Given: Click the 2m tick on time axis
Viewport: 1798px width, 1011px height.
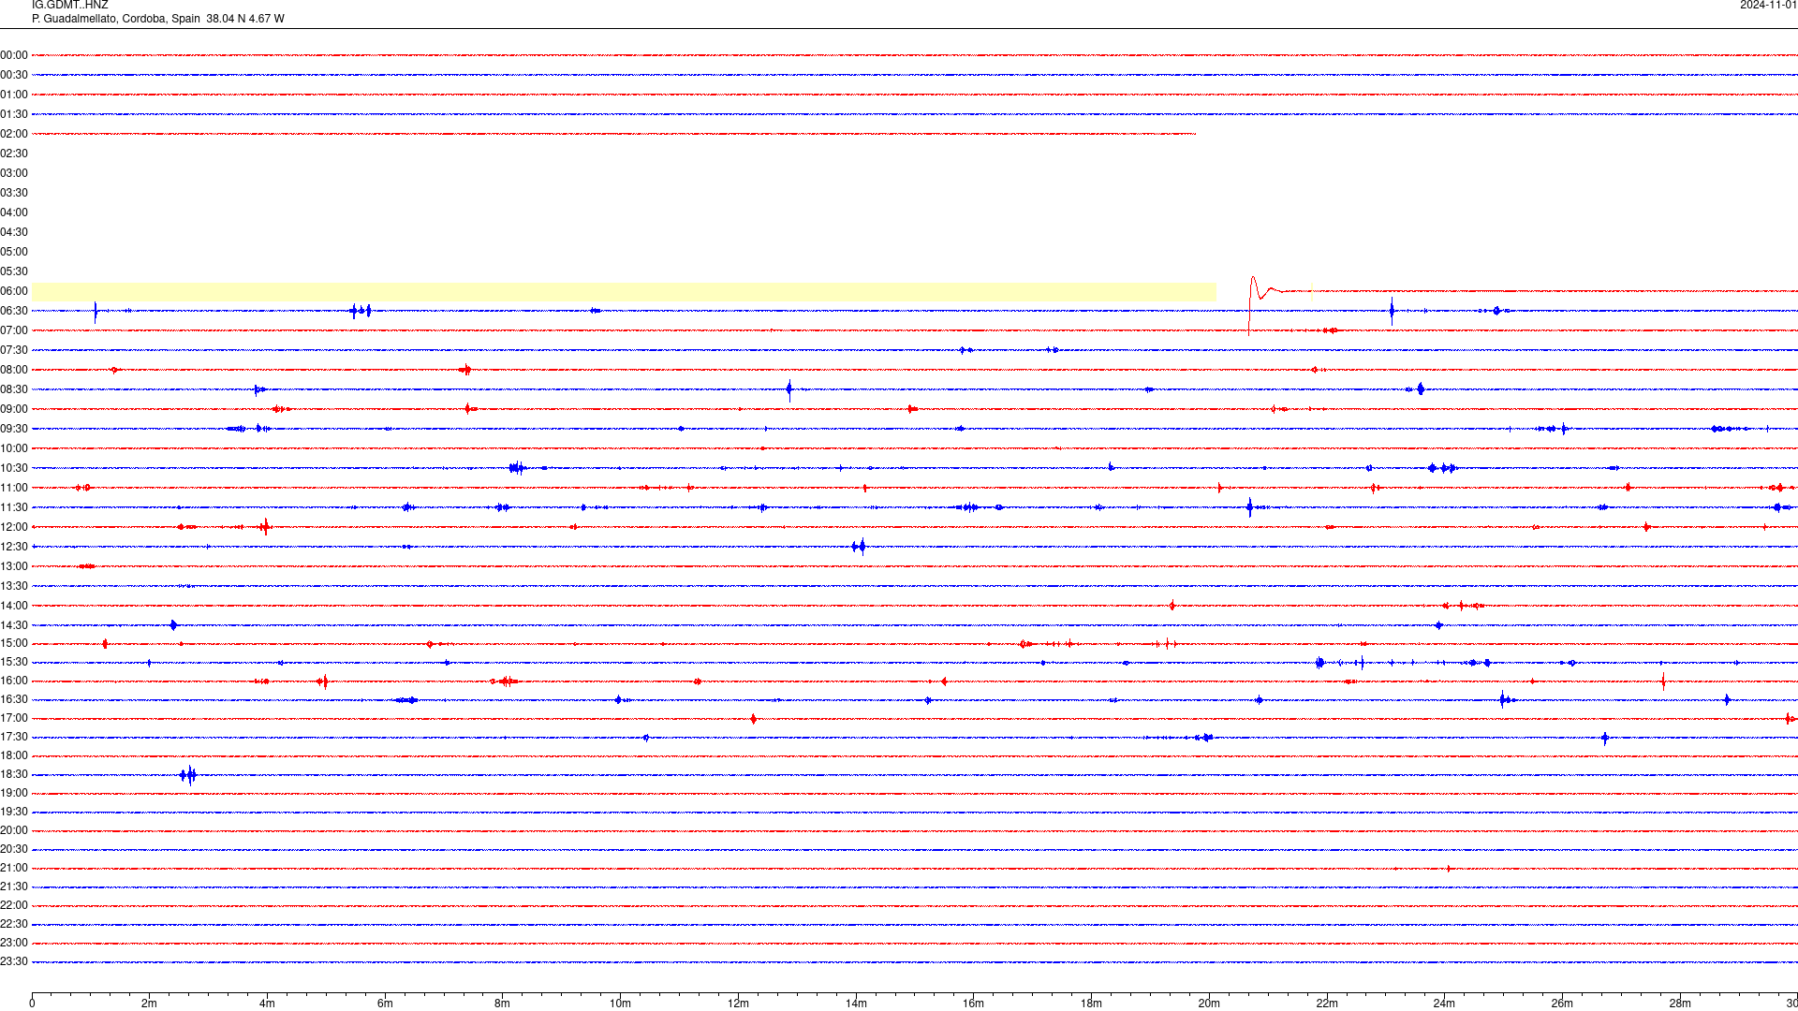Looking at the screenshot, I should tap(149, 1003).
